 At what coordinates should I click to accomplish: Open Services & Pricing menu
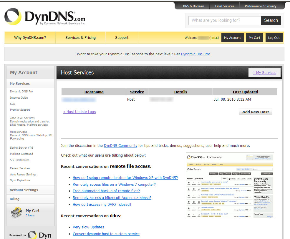coord(80,37)
